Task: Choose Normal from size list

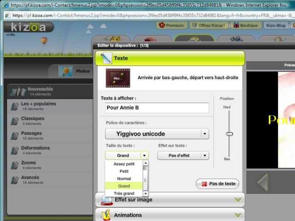Action: point(124,179)
